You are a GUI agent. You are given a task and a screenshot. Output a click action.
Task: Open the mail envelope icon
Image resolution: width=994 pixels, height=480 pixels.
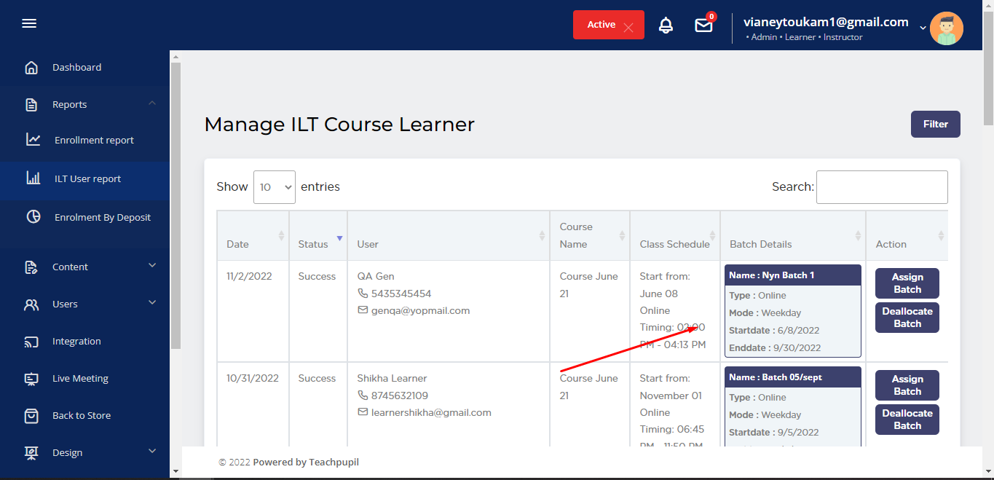point(703,25)
